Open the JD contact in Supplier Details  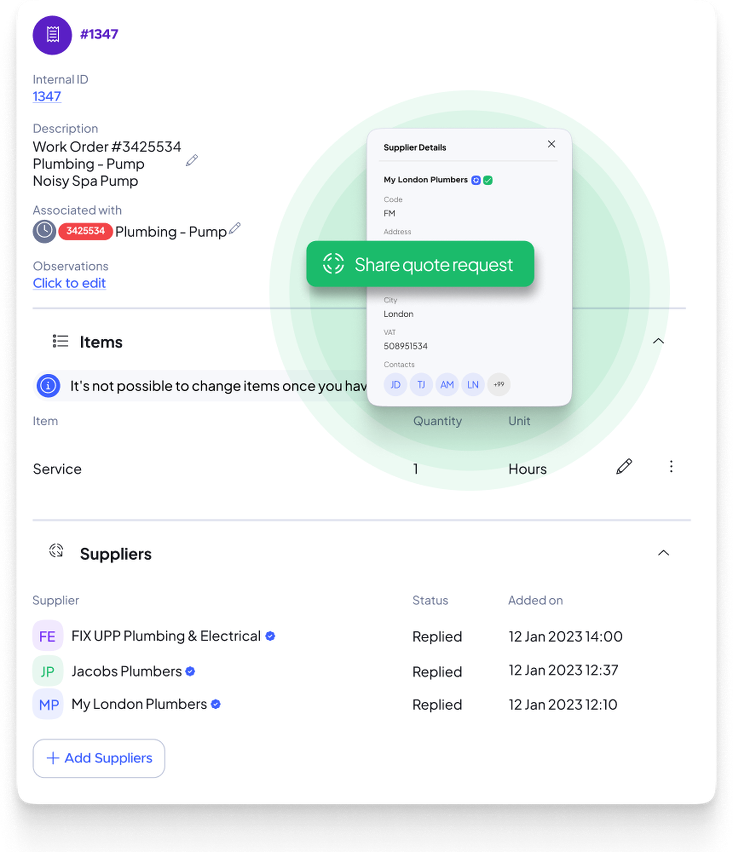tap(395, 384)
